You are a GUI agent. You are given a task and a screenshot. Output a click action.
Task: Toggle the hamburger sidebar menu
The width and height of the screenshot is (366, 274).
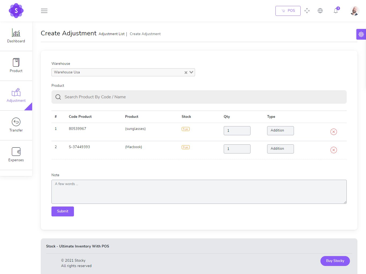44,11
